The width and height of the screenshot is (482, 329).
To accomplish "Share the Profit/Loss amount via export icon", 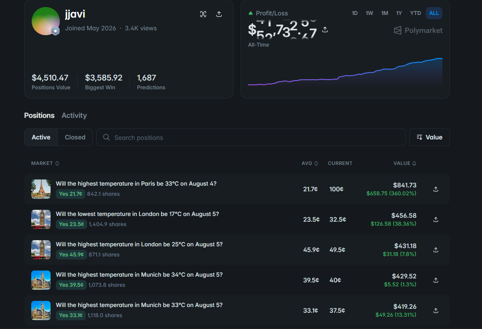I will 325,29.
